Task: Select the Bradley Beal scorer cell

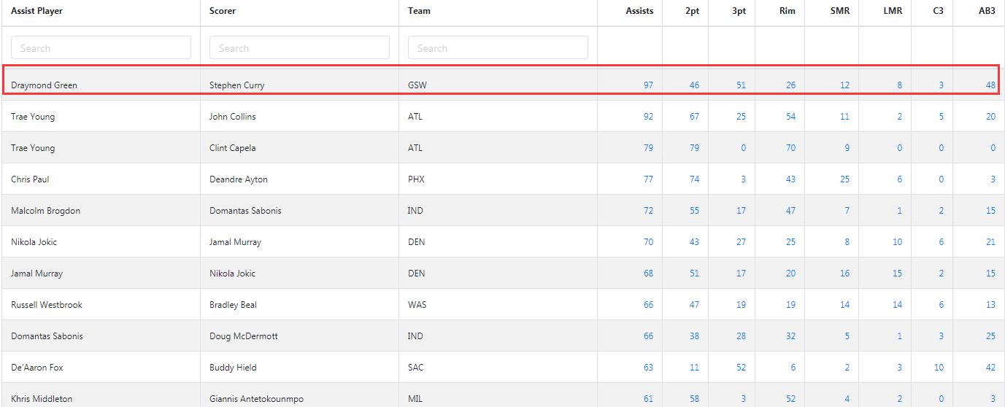Action: tap(299, 305)
